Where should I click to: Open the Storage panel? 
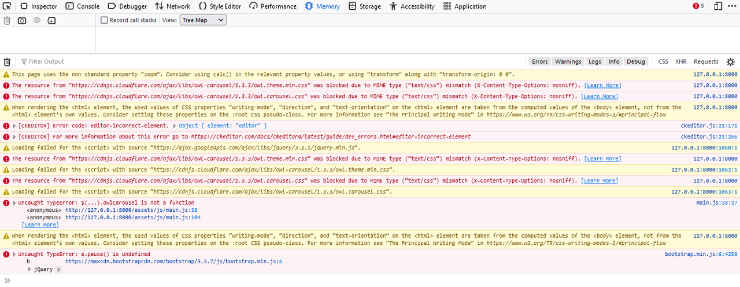[364, 6]
